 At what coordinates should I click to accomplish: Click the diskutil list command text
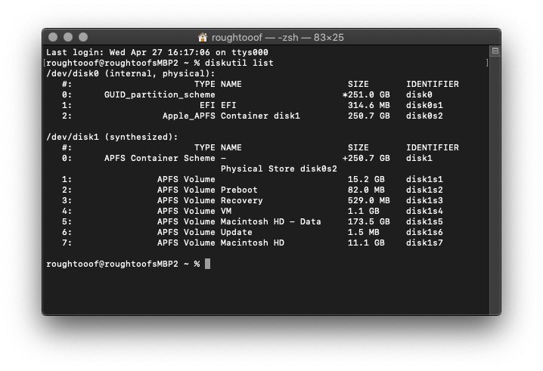pos(239,63)
